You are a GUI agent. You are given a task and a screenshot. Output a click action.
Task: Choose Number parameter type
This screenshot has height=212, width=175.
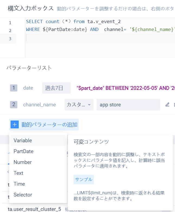tap(38, 162)
